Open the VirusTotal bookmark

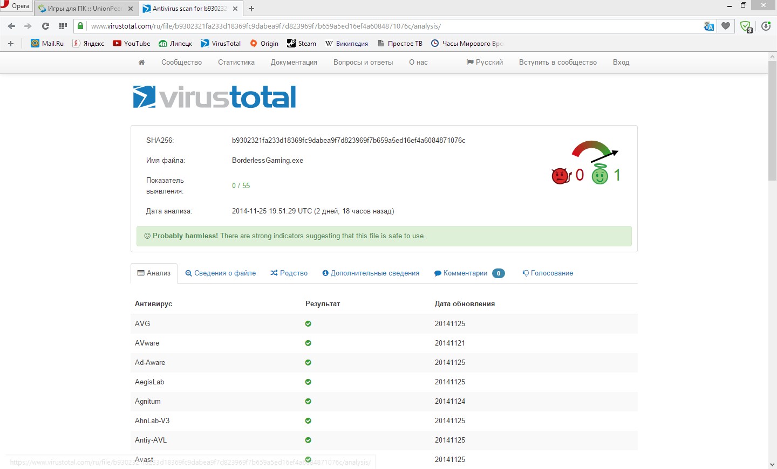click(x=221, y=43)
